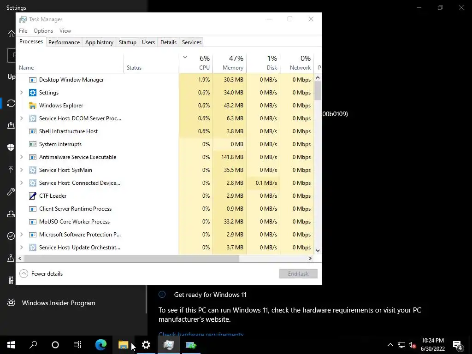This screenshot has height=354, width=472.
Task: Open Recovery icon in Settings sidebar
Action: pyautogui.click(x=11, y=214)
